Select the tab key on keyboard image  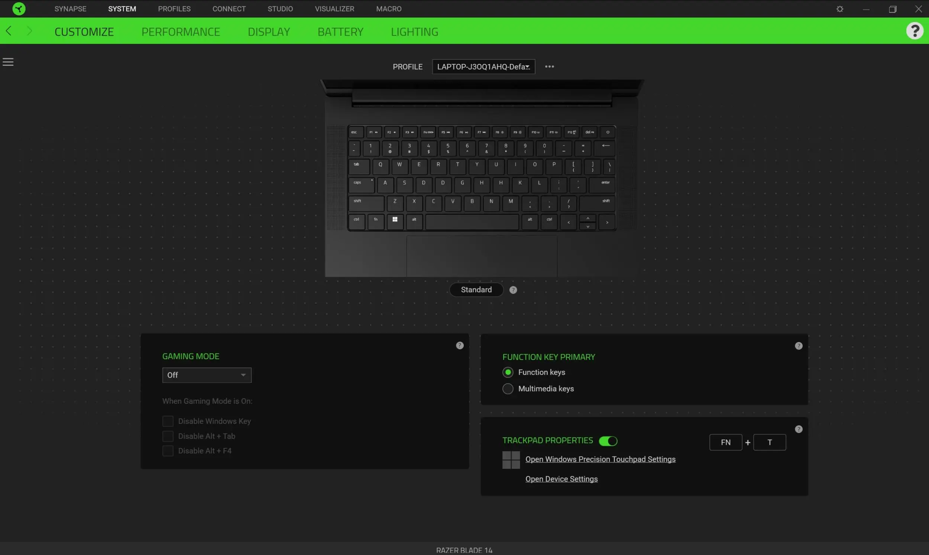point(359,166)
